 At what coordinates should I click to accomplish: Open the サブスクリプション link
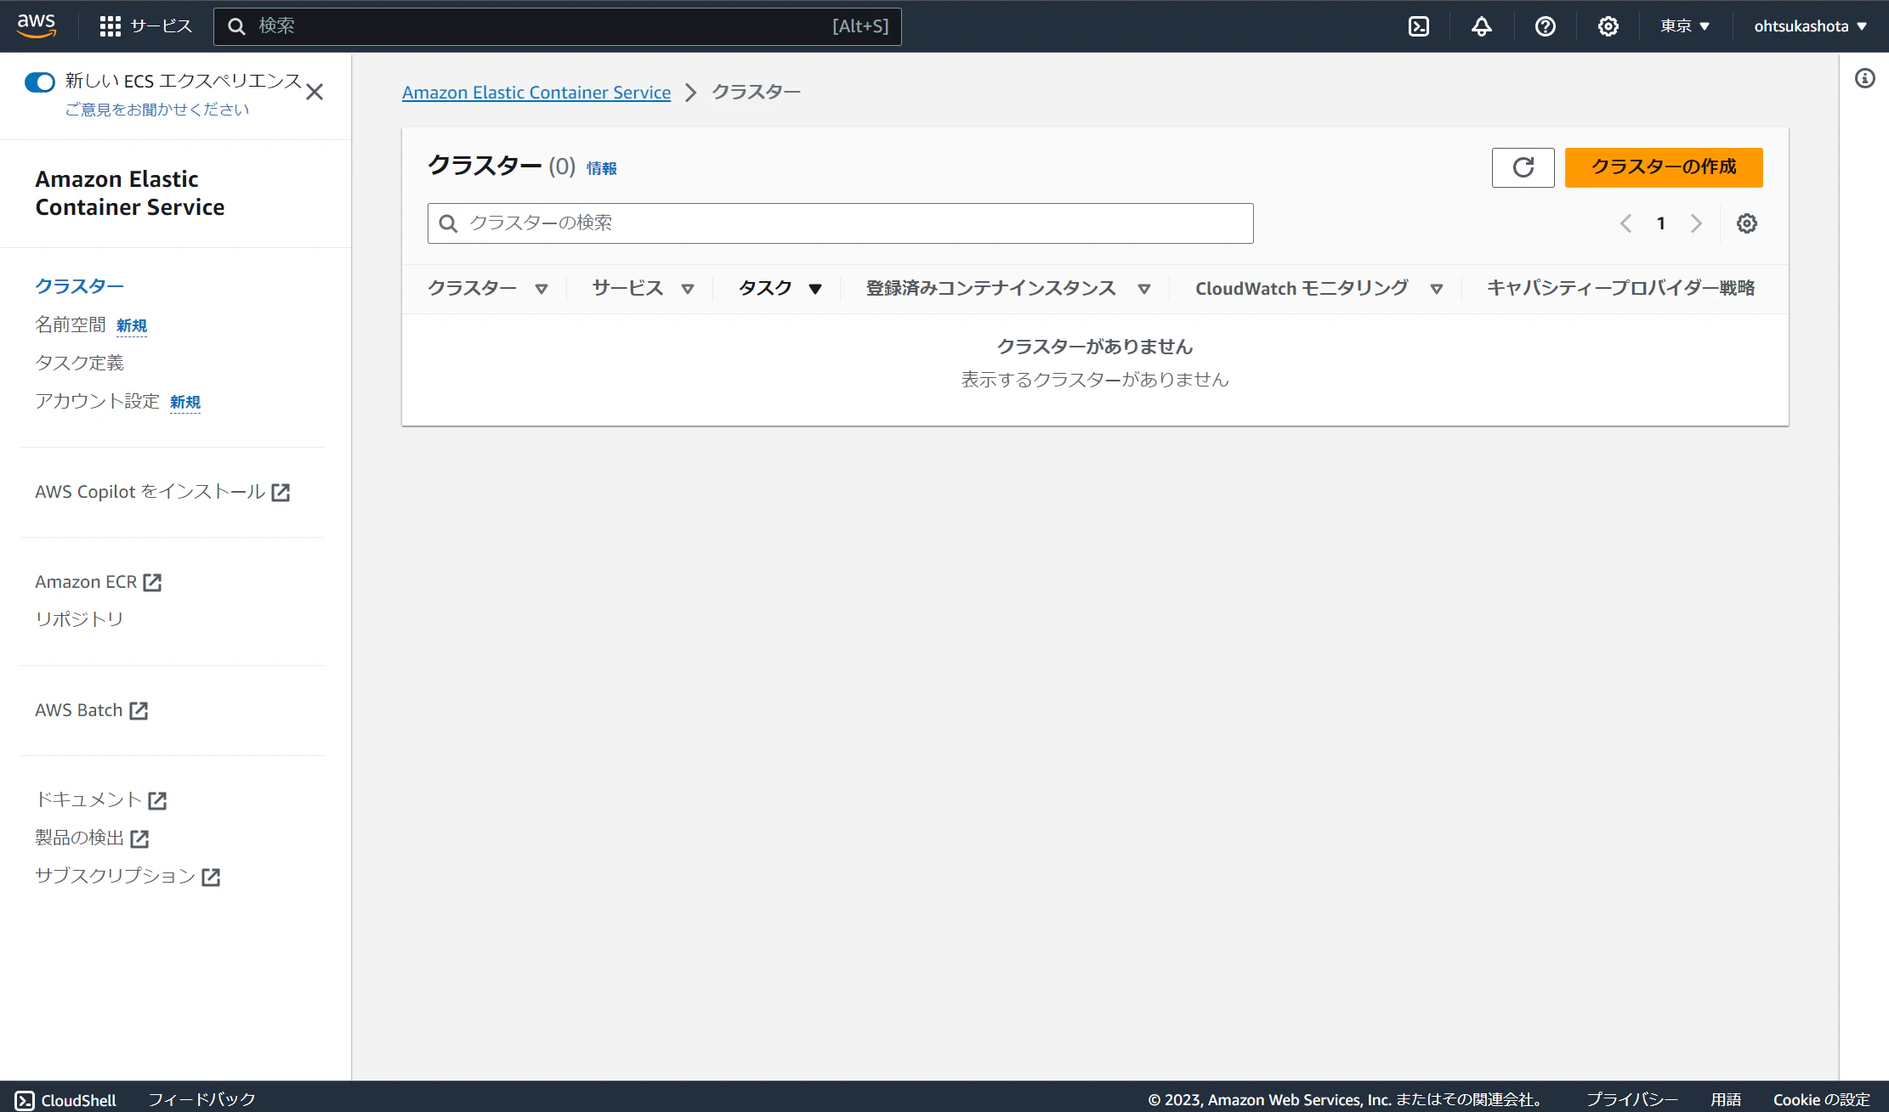click(115, 876)
